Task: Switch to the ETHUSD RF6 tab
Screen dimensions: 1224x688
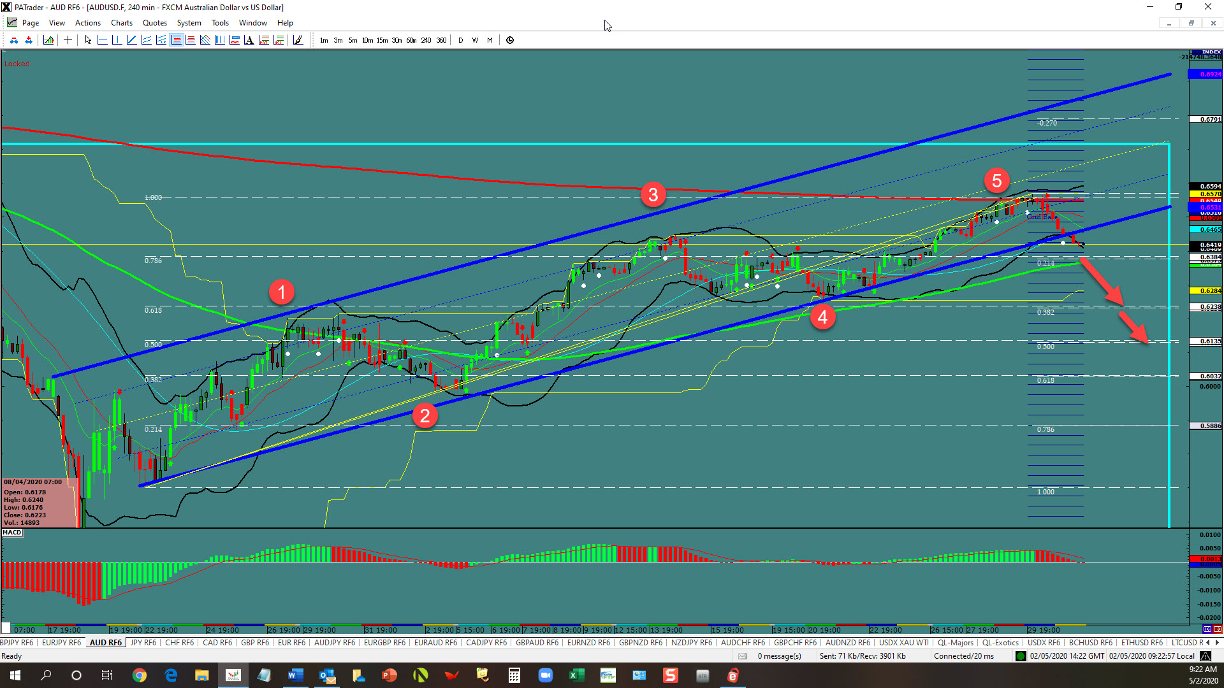Action: pos(1142,643)
